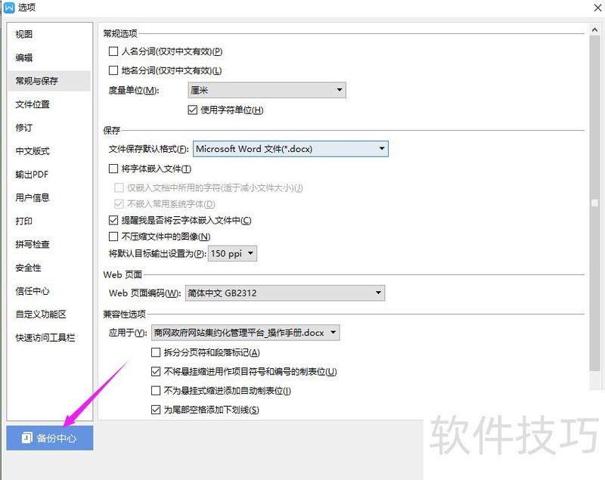605x480 pixels.
Task: Open Web 页面编码 GB2312 dropdown
Action: click(285, 293)
